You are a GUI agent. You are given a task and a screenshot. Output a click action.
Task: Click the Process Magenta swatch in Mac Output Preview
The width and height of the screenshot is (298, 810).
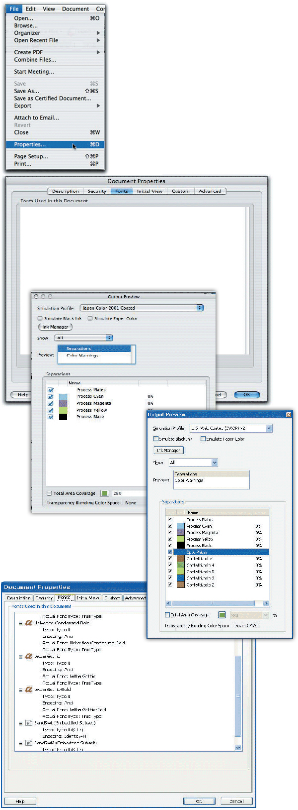pos(63,403)
